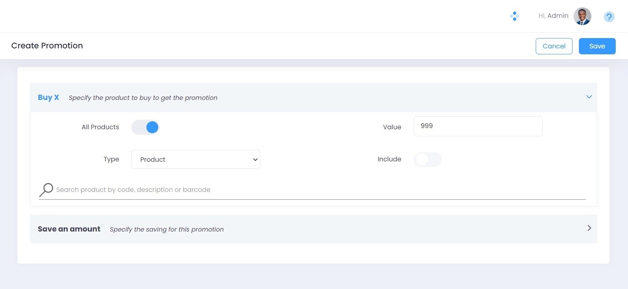Image resolution: width=628 pixels, height=289 pixels.
Task: Click the Admin profile avatar
Action: 582,16
